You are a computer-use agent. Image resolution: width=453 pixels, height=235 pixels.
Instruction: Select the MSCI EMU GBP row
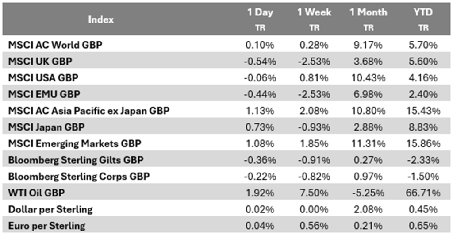[43, 94]
